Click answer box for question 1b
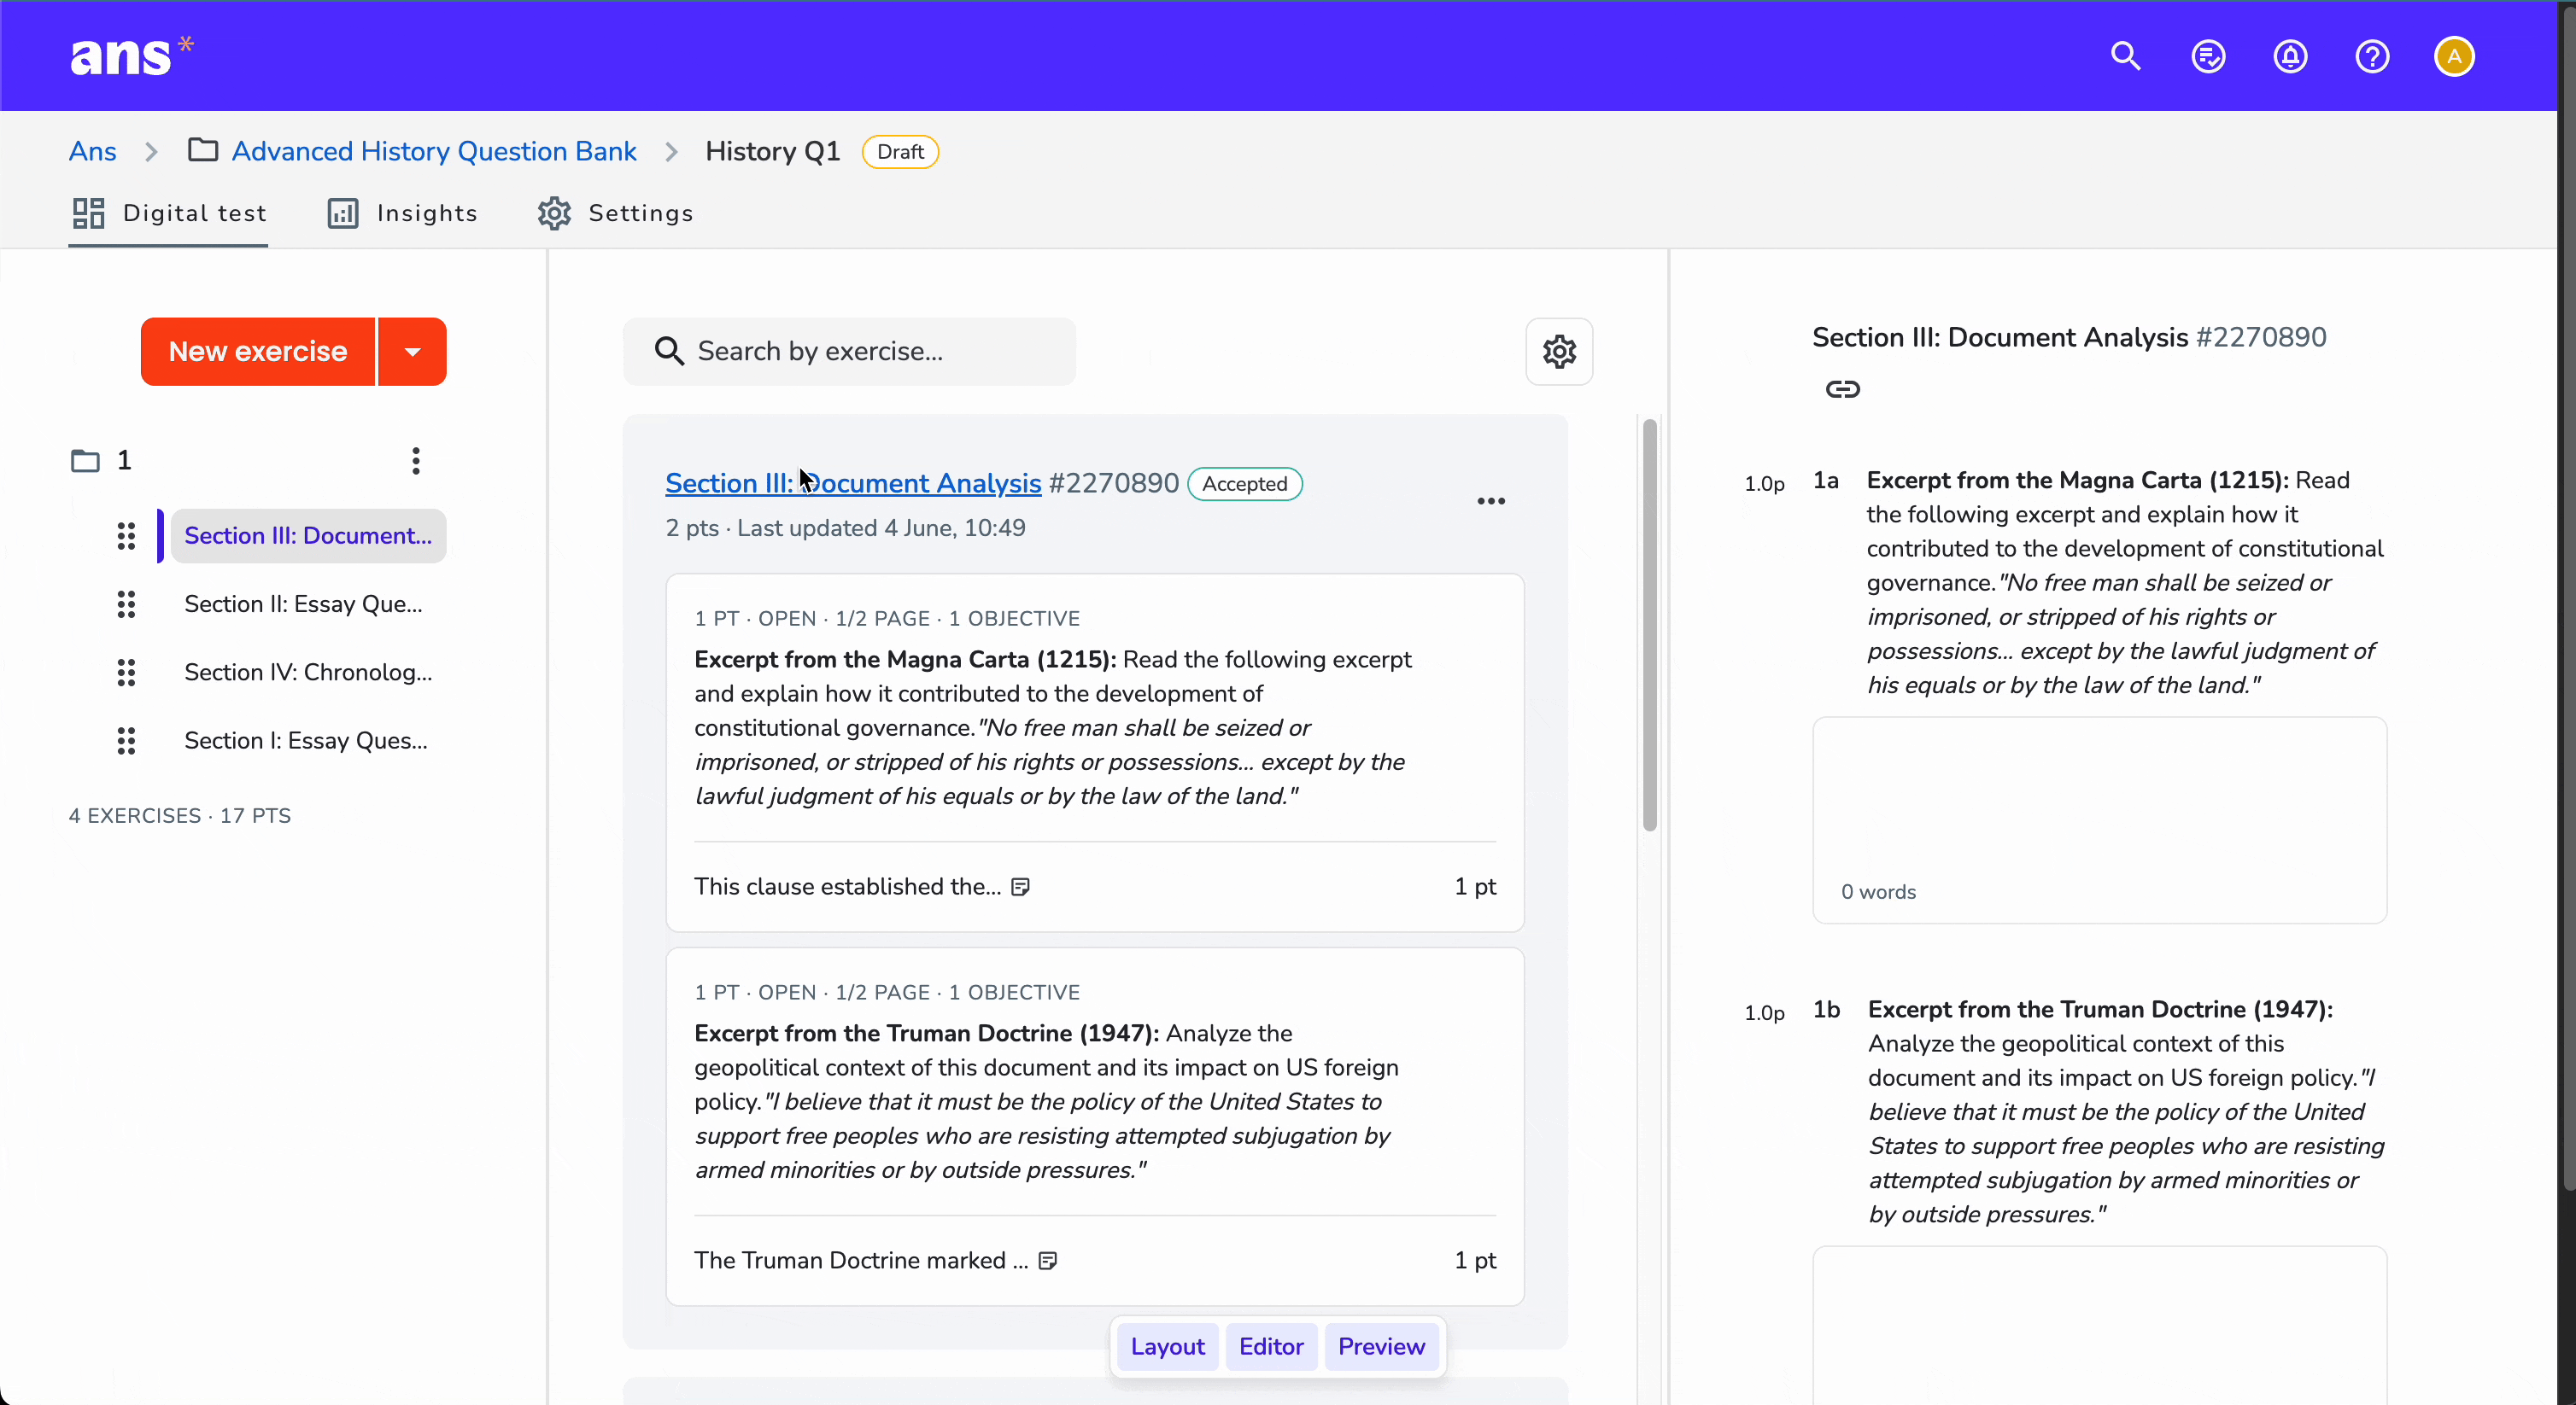 [2099, 1325]
